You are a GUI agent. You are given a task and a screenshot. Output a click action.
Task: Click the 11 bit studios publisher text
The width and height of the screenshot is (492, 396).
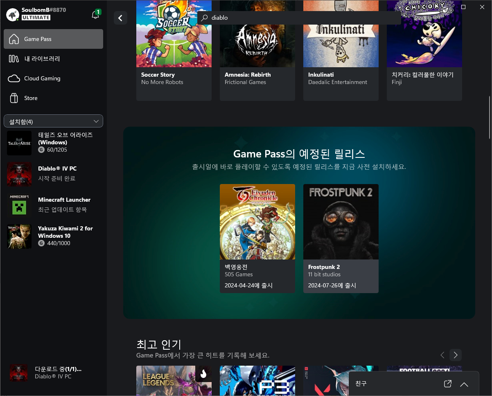324,274
